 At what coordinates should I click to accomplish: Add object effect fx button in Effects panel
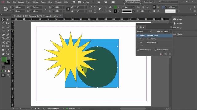166,54
